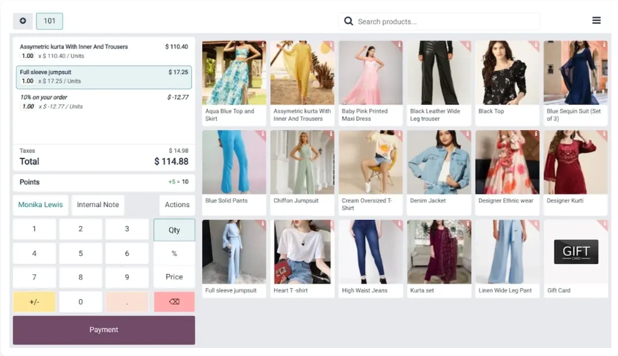Open customer Monika Lewis
This screenshot has height=356, width=618.
[x=41, y=205]
